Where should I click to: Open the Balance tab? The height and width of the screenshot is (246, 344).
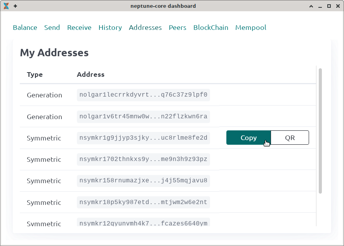pos(25,28)
